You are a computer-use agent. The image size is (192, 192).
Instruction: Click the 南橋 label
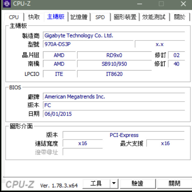34,64
